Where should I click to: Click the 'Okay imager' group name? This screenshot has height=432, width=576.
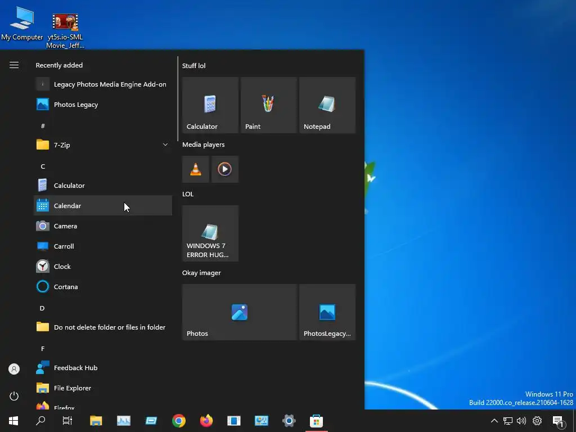point(202,273)
